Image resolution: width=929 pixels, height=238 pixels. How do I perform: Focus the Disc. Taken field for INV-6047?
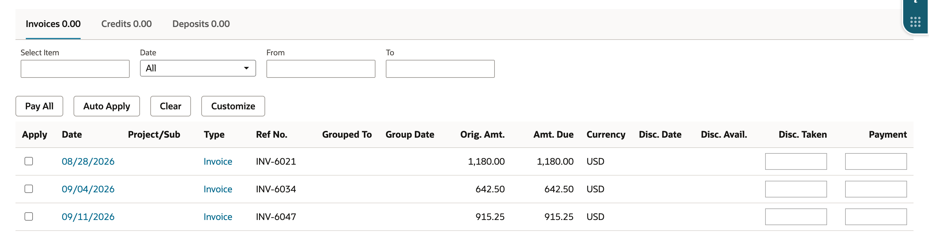(796, 217)
